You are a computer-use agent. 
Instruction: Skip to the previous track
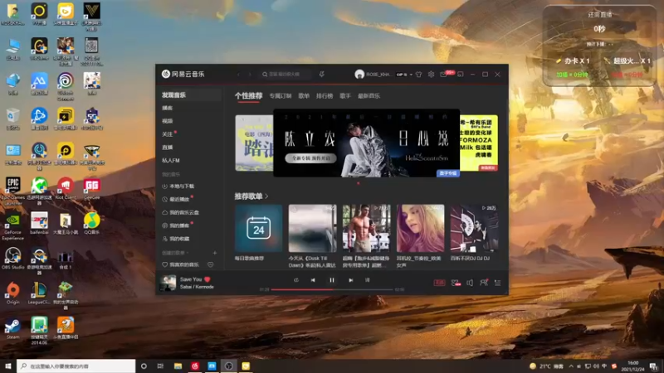click(x=313, y=280)
